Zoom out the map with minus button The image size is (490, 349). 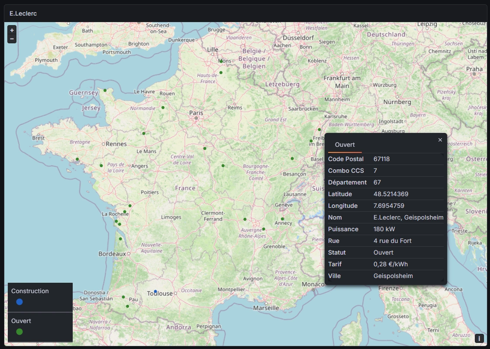[x=12, y=39]
